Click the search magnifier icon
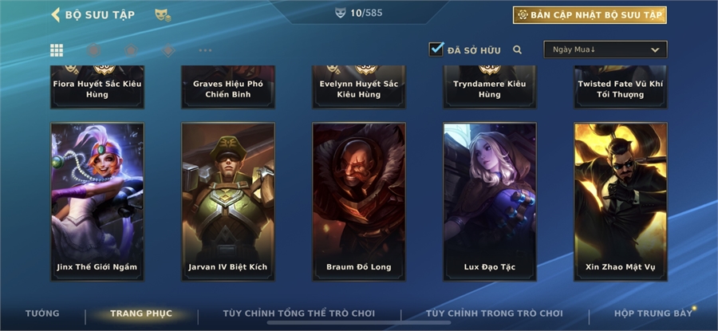 [518, 50]
